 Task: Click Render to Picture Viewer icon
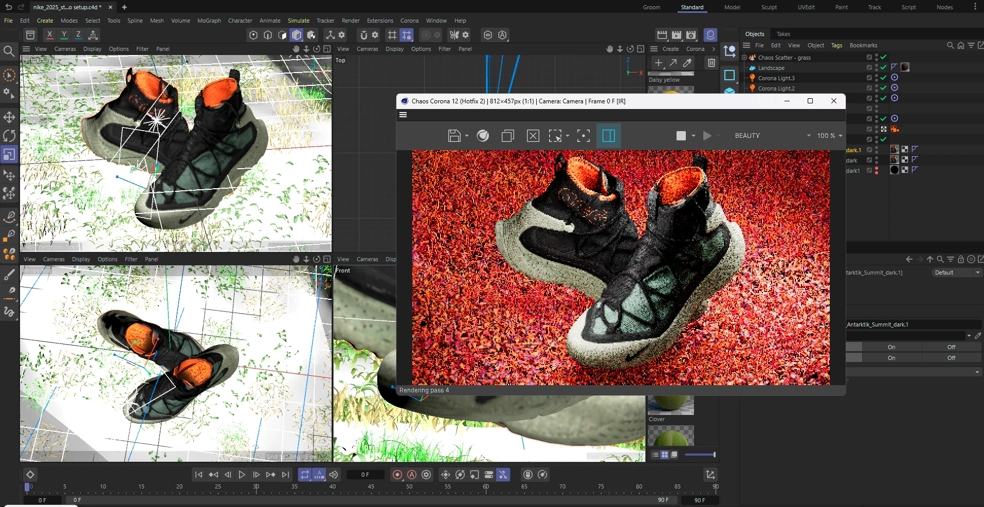pos(677,35)
